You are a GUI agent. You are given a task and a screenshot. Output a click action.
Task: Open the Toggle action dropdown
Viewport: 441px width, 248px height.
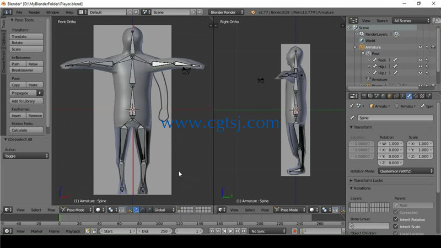pyautogui.click(x=25, y=156)
